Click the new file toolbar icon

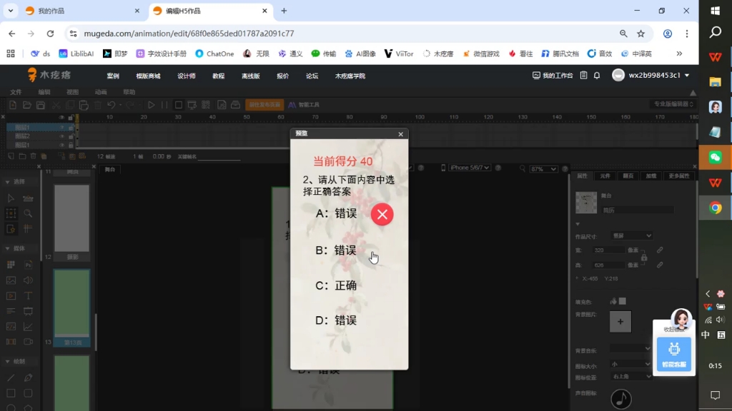coord(13,105)
